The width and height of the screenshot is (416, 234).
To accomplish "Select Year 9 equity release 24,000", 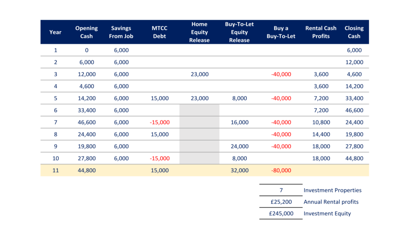I will click(x=240, y=146).
